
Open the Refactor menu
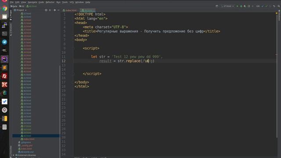50,2
